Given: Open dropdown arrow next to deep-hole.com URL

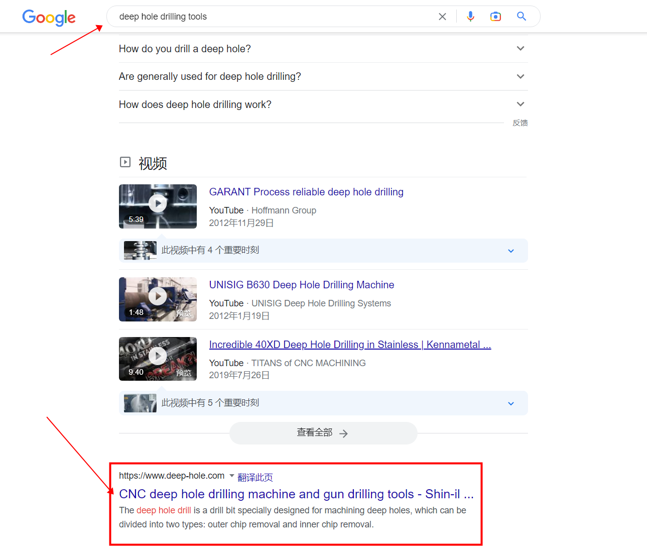Looking at the screenshot, I should pos(232,475).
